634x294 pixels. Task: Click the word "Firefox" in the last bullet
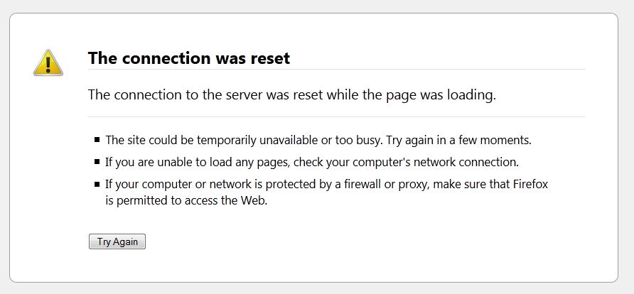pyautogui.click(x=530, y=184)
